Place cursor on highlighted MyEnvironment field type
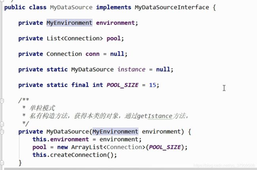 point(70,23)
